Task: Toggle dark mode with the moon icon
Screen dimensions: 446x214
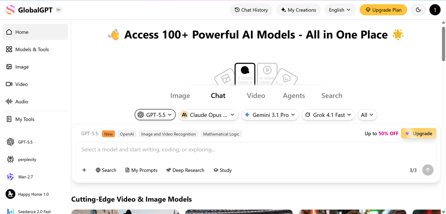Action: pyautogui.click(x=418, y=10)
